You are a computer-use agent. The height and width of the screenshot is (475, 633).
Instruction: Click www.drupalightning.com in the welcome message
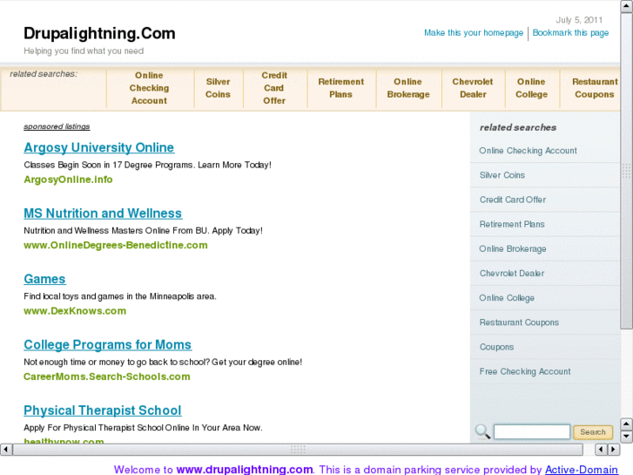pos(245,470)
